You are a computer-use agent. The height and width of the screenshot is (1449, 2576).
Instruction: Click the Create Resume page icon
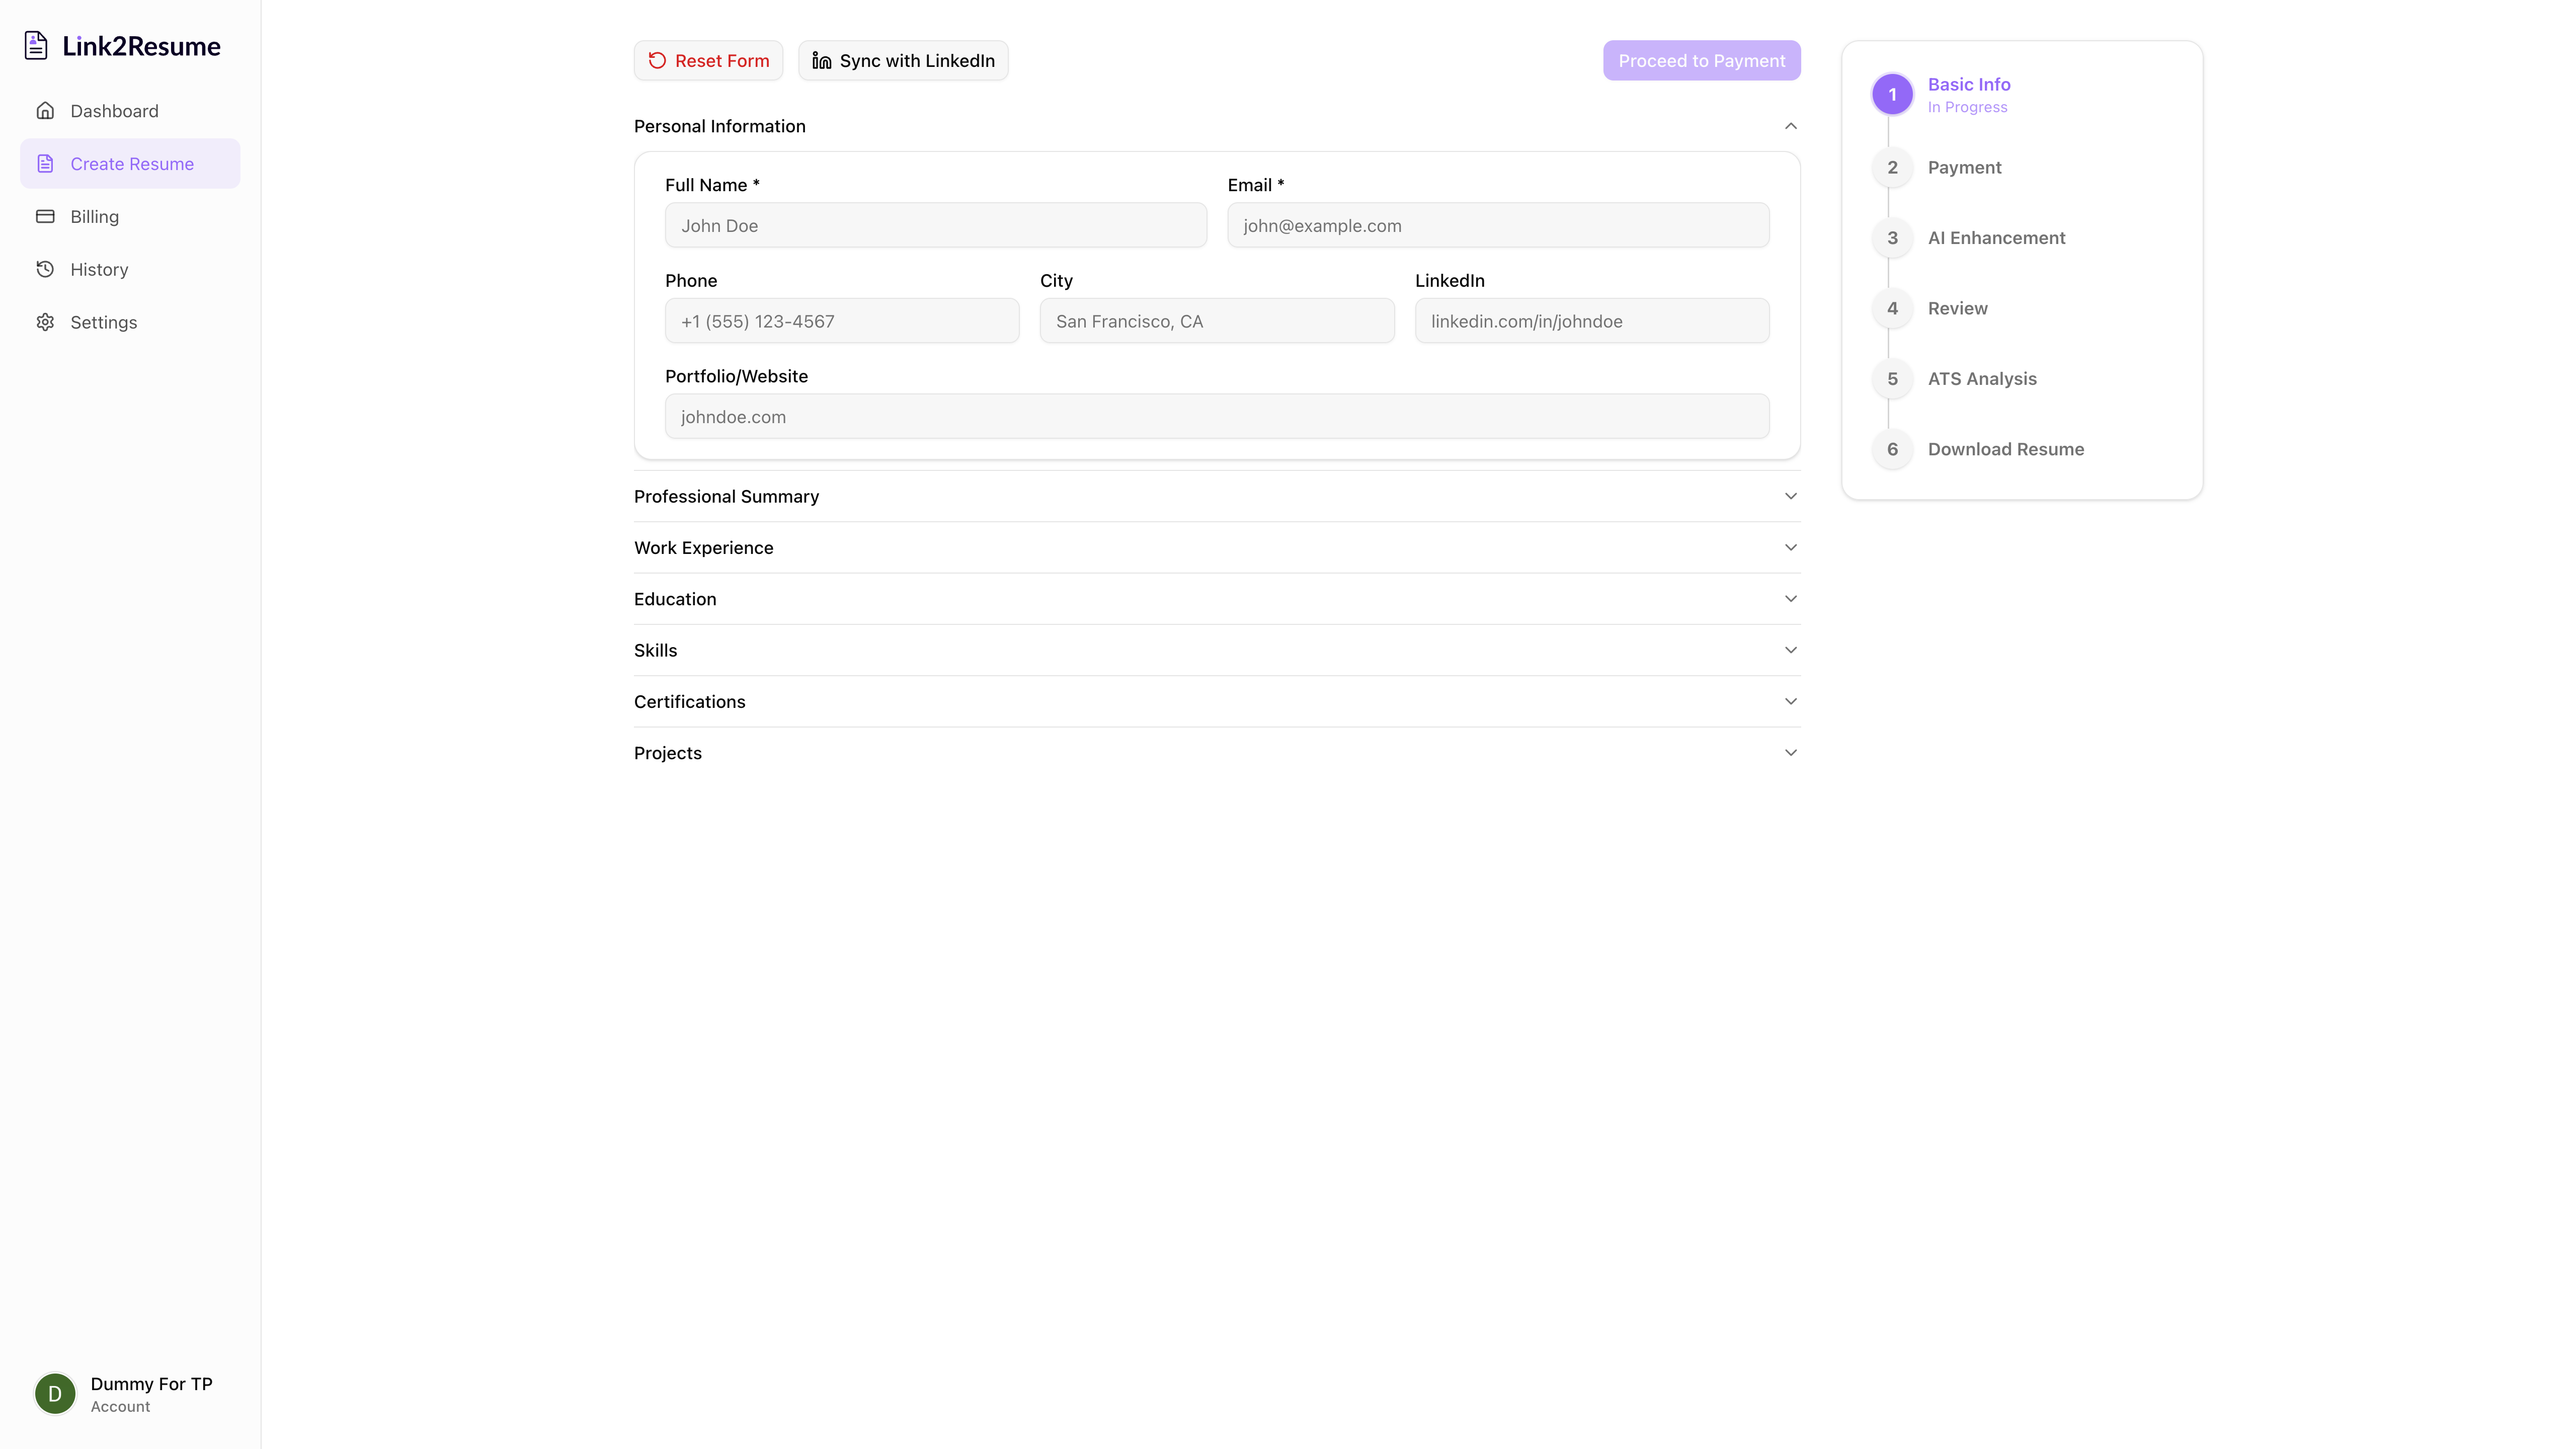46,163
